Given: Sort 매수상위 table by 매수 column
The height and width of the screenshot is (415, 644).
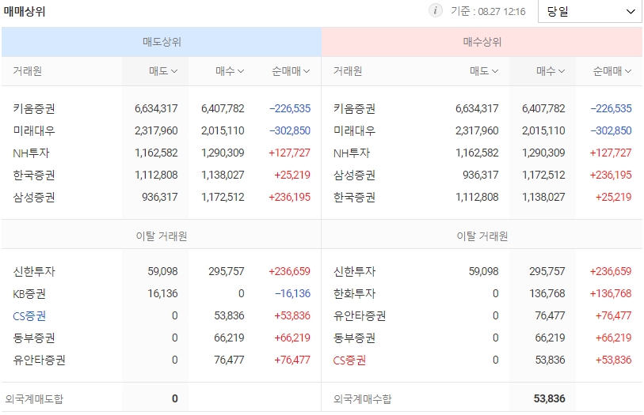Looking at the screenshot, I should [551, 71].
